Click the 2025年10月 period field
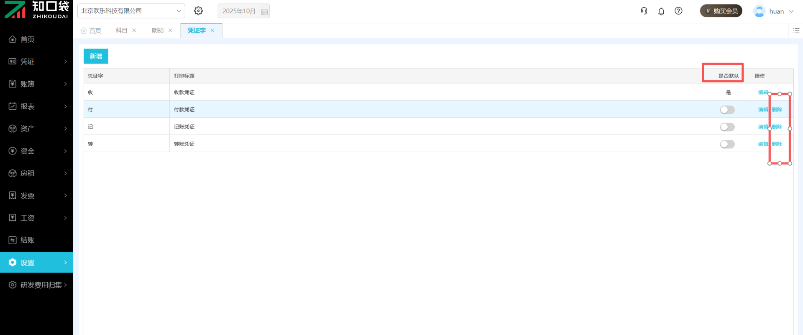This screenshot has height=335, width=803. (239, 11)
